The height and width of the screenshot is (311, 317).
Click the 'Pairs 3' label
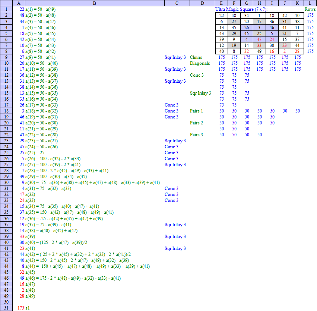coord(196,135)
